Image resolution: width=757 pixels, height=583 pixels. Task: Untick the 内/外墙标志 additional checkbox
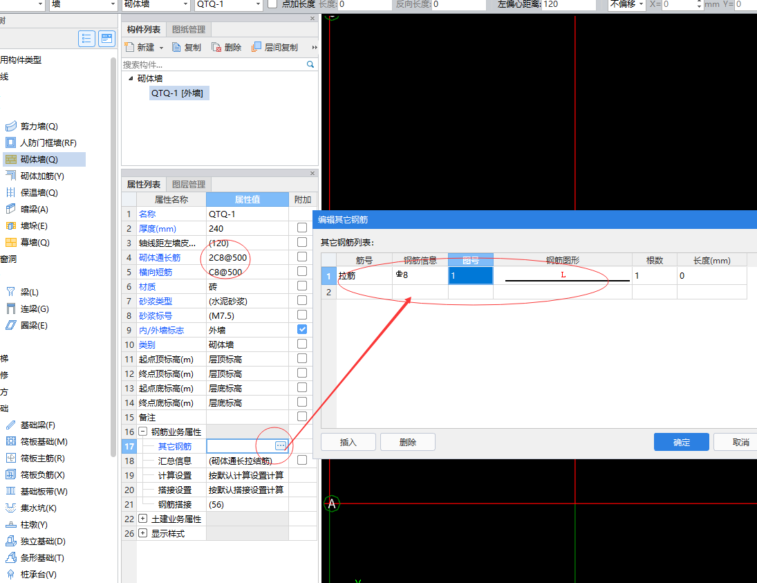(x=302, y=329)
